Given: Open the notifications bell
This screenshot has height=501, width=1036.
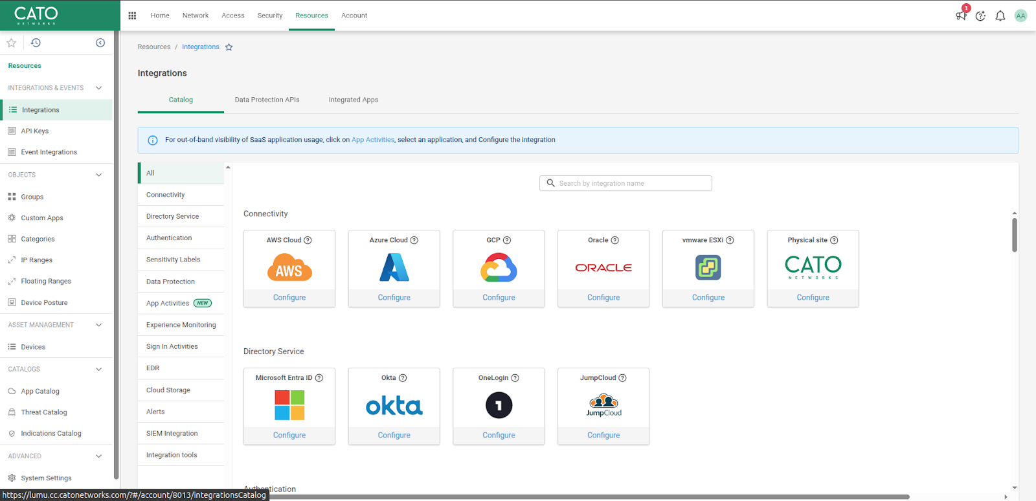Looking at the screenshot, I should coord(1000,16).
